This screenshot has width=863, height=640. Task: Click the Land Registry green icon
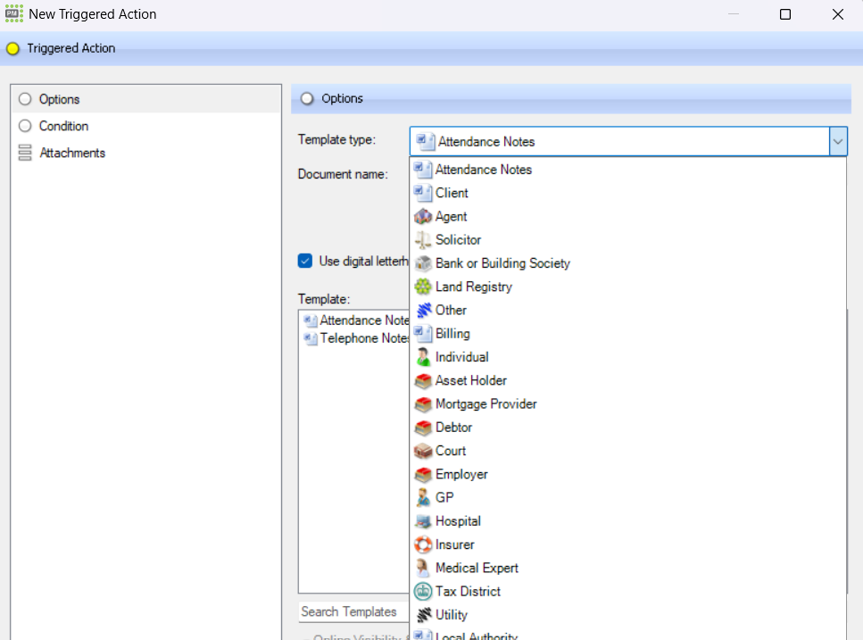(x=423, y=287)
